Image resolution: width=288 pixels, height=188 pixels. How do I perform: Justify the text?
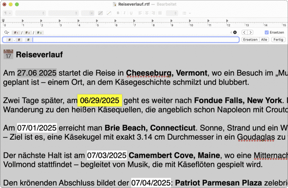pyautogui.click(x=160, y=13)
